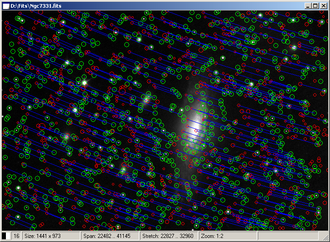Click the blue blank area of the title bar

pyautogui.click(x=181, y=5)
